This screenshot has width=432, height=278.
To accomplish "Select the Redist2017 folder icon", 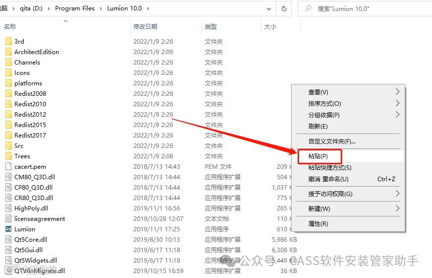I will pyautogui.click(x=8, y=136).
